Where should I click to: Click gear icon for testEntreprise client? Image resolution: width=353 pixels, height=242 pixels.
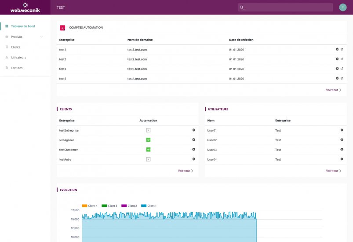[x=193, y=130]
